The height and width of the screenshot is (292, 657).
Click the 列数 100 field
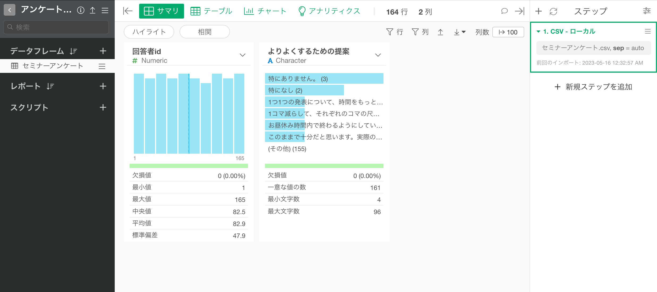tap(508, 32)
